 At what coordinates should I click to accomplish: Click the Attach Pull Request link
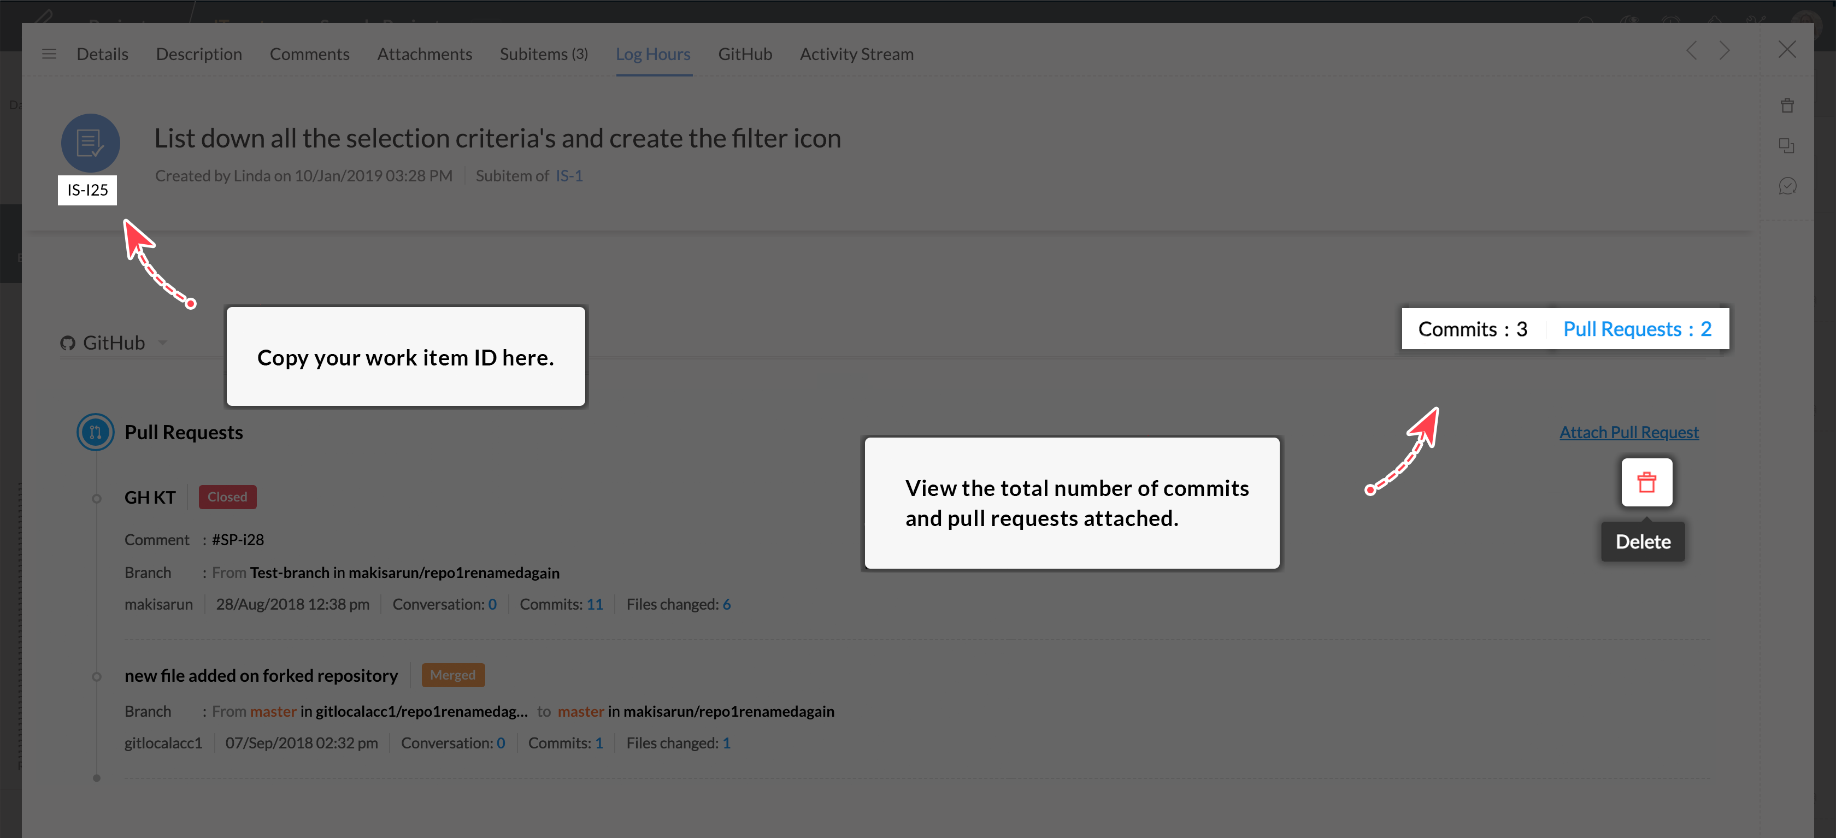(1628, 433)
